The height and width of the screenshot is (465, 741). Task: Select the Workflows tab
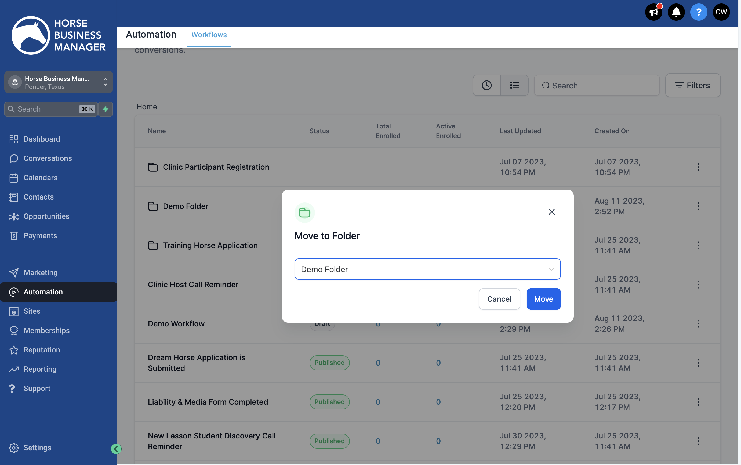click(209, 35)
